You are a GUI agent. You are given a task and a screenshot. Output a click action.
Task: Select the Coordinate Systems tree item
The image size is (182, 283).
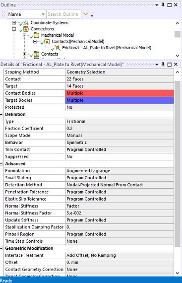point(50,23)
